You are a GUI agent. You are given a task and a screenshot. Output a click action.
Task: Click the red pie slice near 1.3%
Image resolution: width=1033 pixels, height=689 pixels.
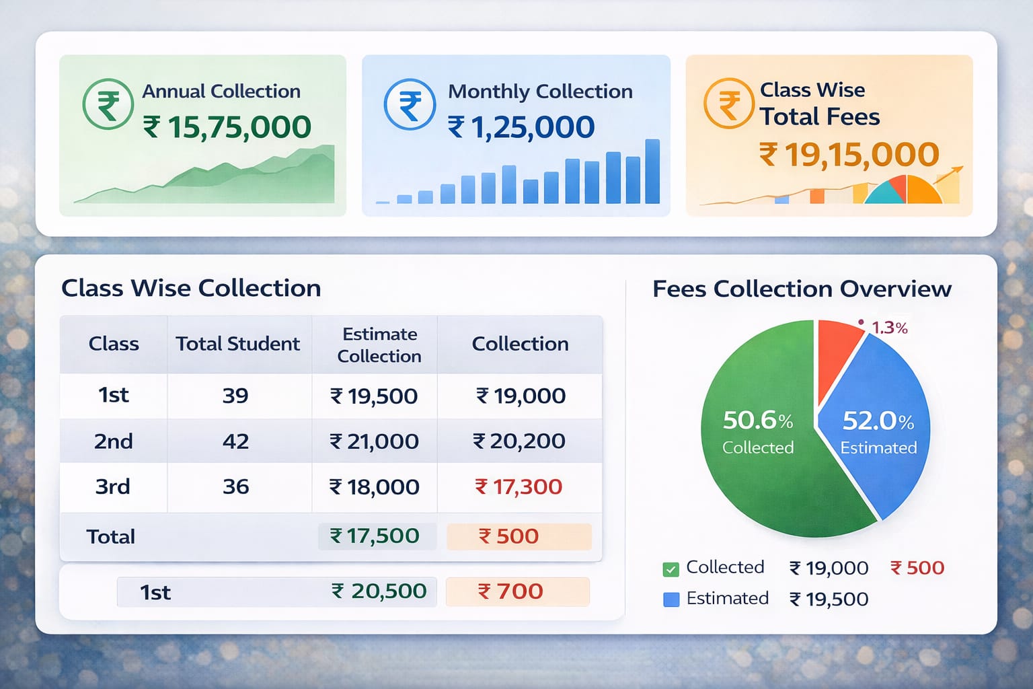(836, 350)
